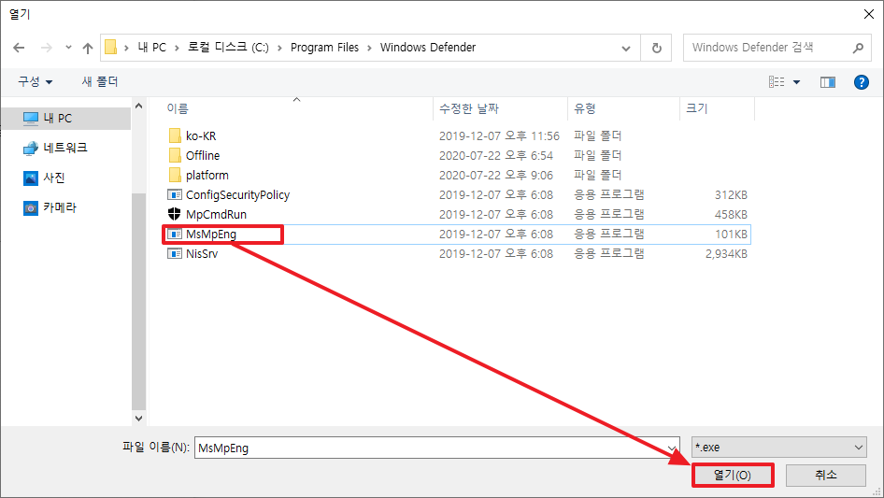Click the 내 PC computer icon
This screenshot has width=884, height=498.
[x=31, y=119]
